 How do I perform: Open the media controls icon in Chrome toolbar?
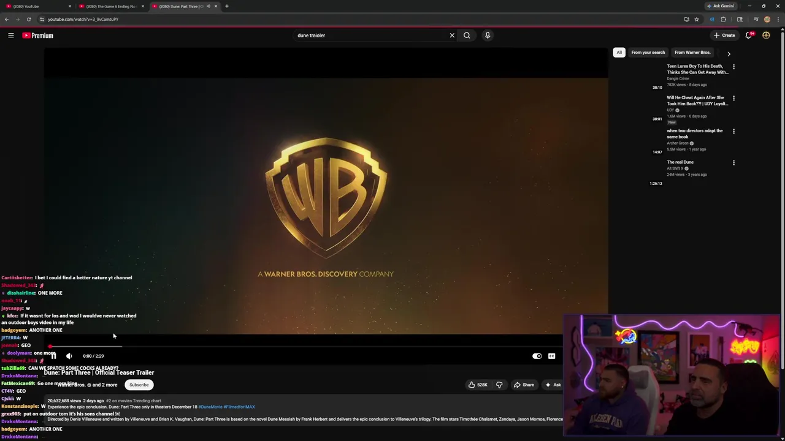[x=756, y=19]
